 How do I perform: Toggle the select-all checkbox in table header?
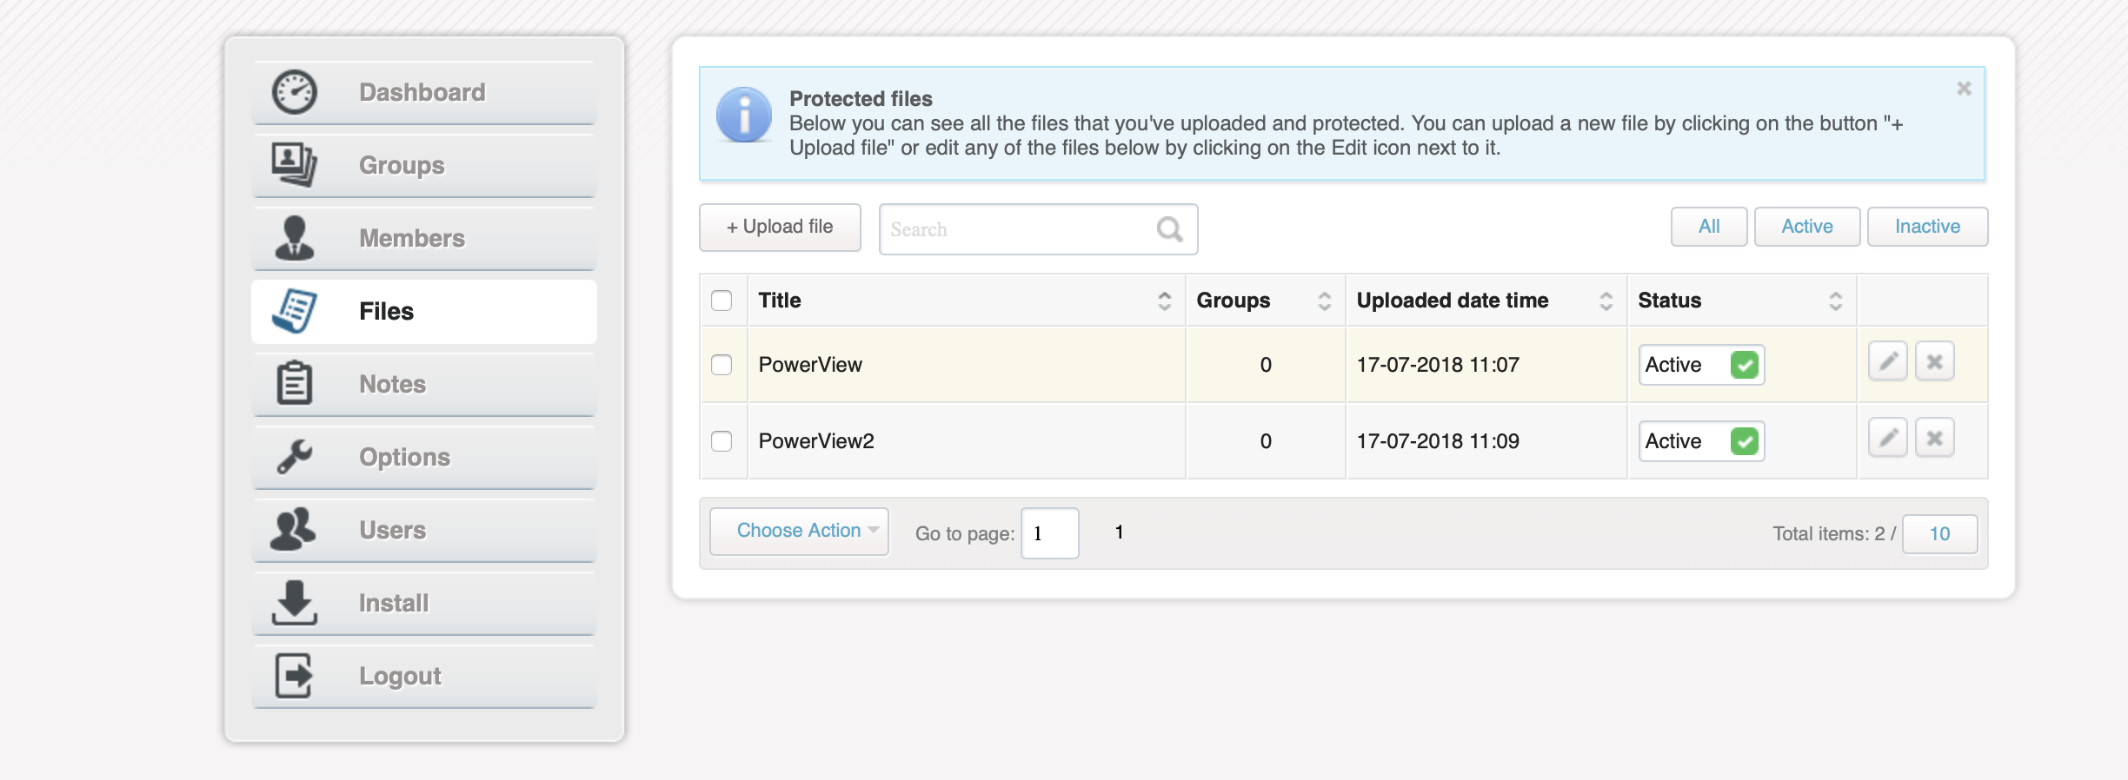722,301
